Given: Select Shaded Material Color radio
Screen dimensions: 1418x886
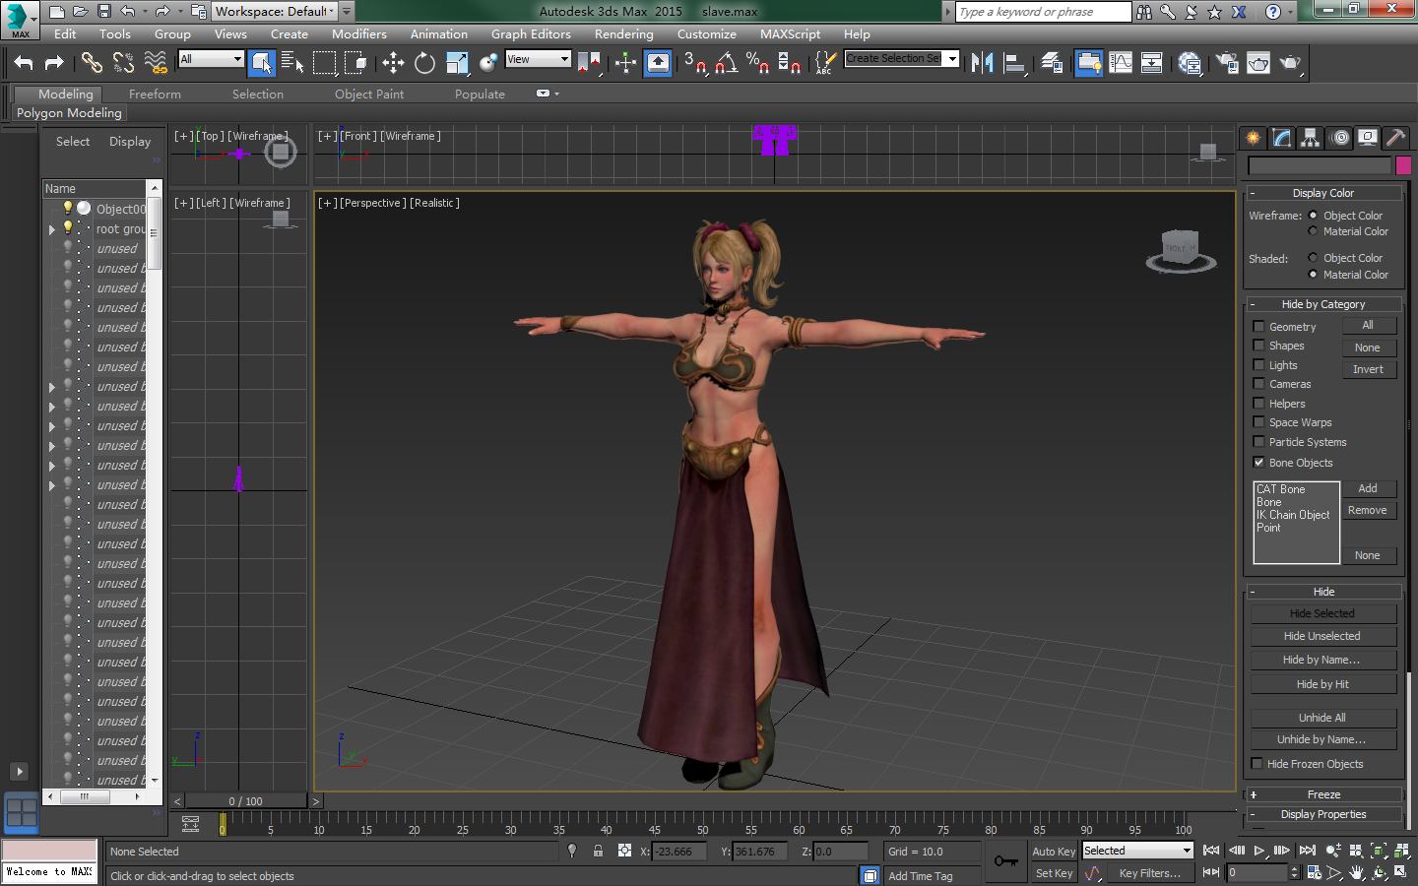Looking at the screenshot, I should click(x=1313, y=275).
